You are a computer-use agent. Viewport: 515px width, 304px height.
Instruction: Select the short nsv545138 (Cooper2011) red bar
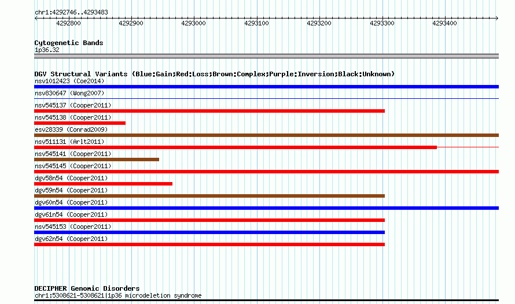pyautogui.click(x=80, y=123)
